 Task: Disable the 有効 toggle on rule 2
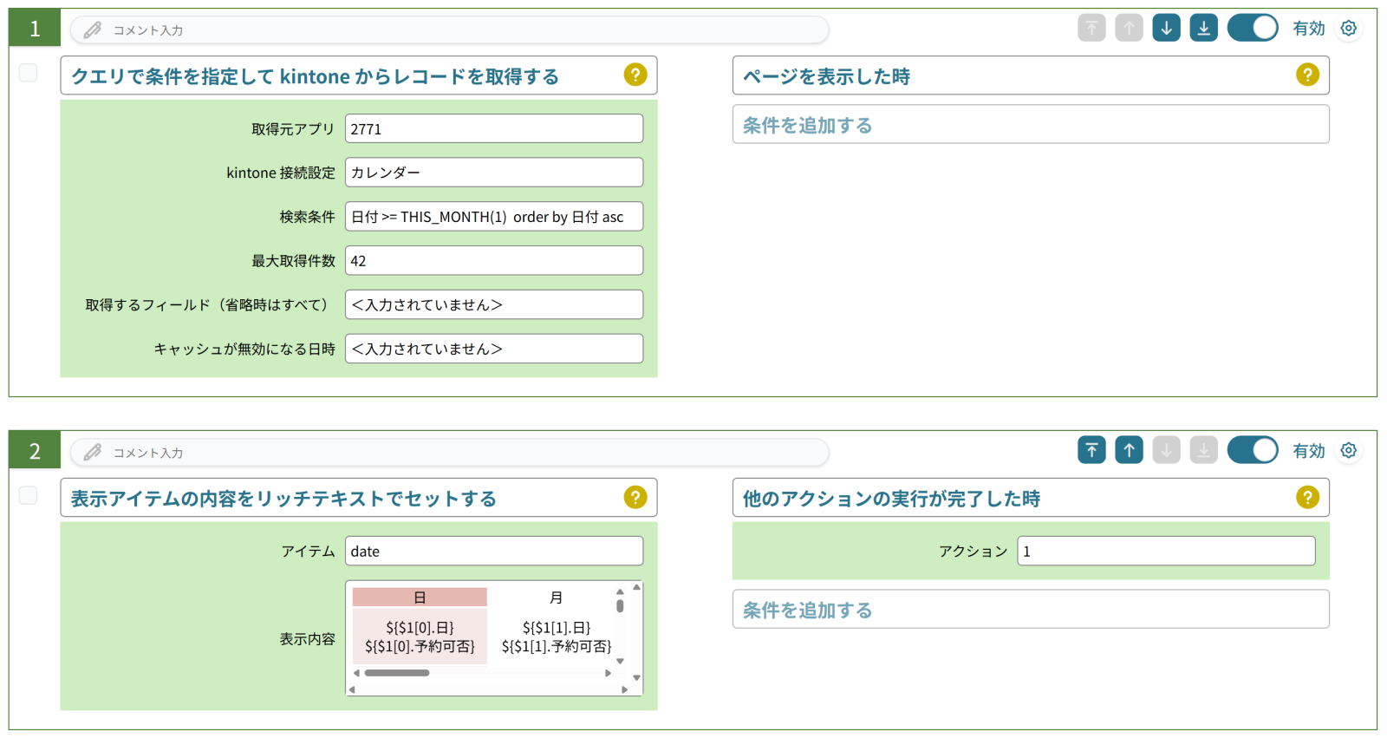(x=1252, y=450)
